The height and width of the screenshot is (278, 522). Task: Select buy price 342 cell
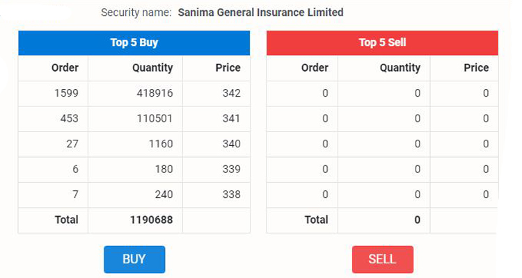231,93
